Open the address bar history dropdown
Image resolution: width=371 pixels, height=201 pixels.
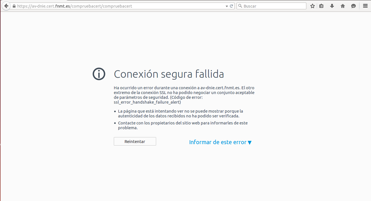(x=227, y=6)
